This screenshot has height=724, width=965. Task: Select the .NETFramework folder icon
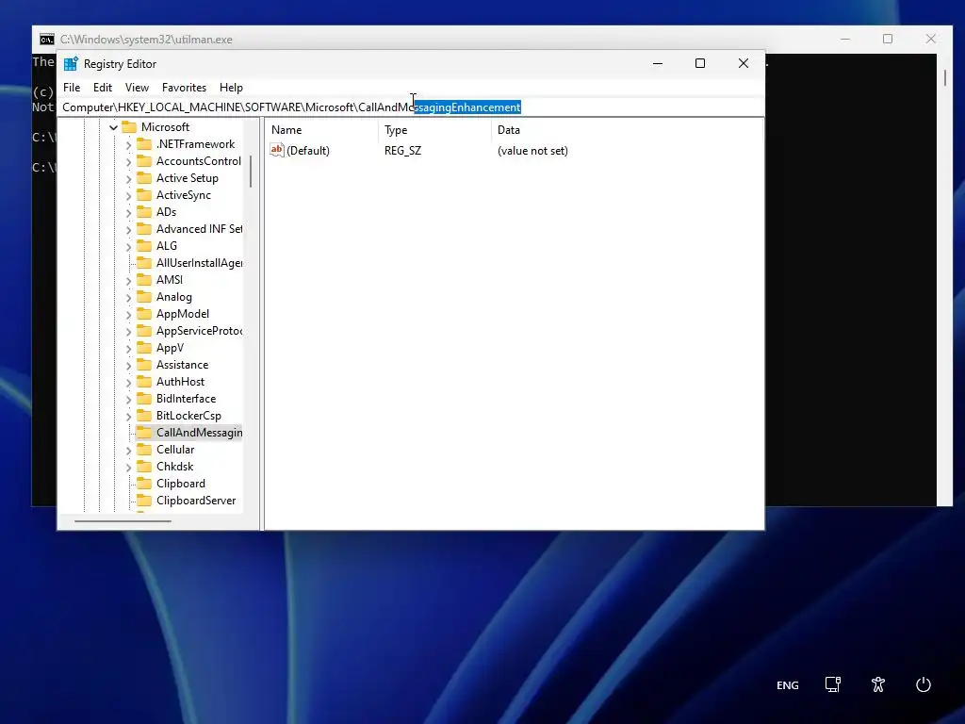(x=144, y=144)
